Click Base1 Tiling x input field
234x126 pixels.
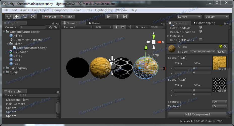[x=183, y=68]
